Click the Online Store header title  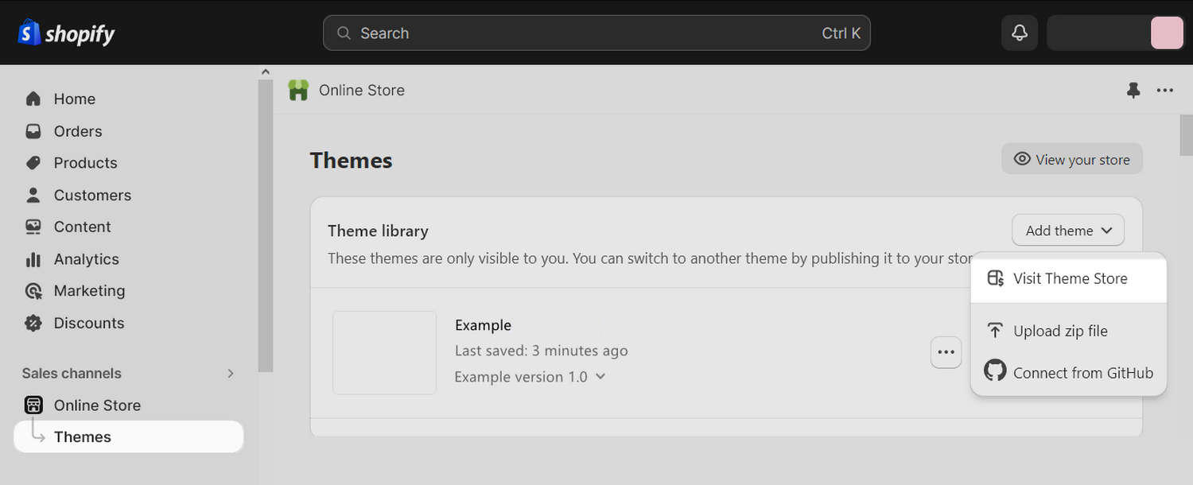(362, 91)
